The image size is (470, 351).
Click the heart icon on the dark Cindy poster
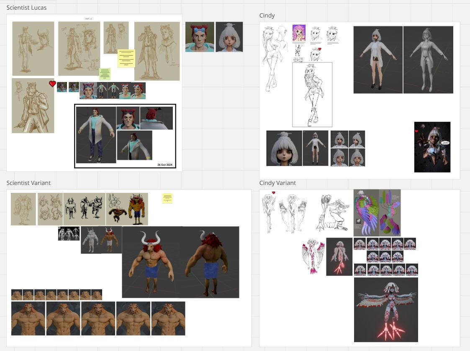pos(416,131)
